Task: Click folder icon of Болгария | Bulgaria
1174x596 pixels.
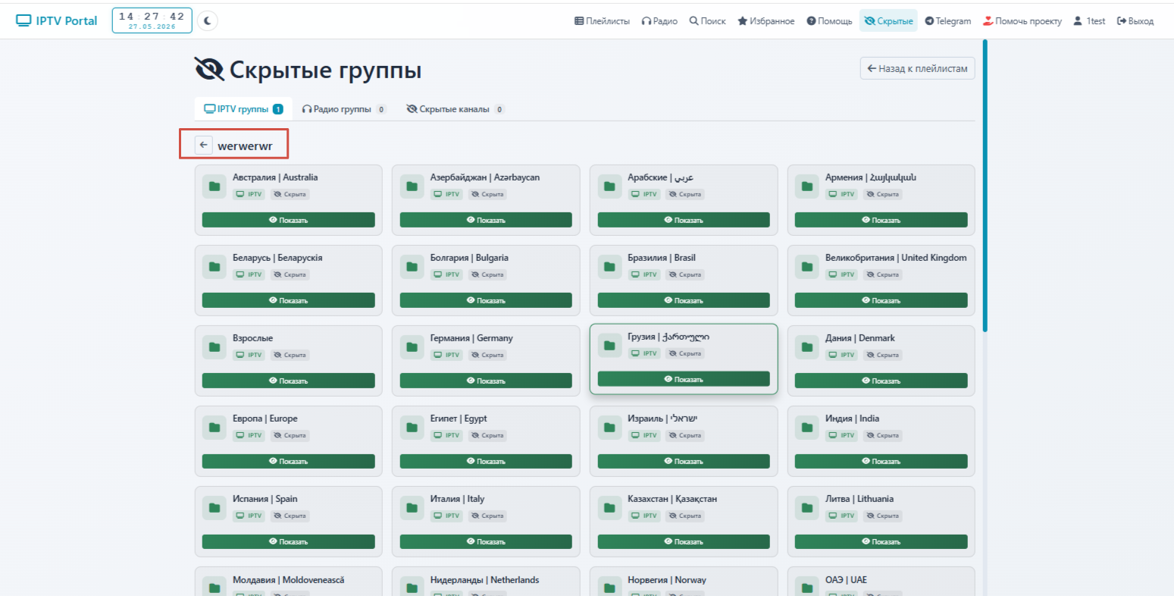Action: (412, 267)
